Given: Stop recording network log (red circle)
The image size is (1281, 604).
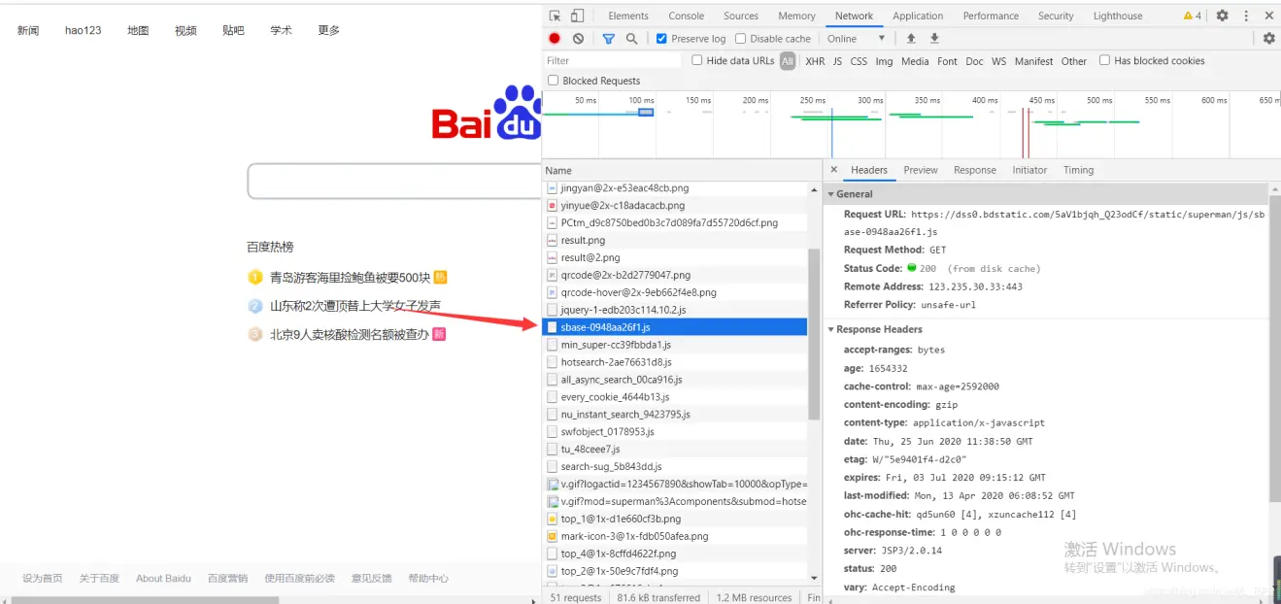Looking at the screenshot, I should pos(555,39).
